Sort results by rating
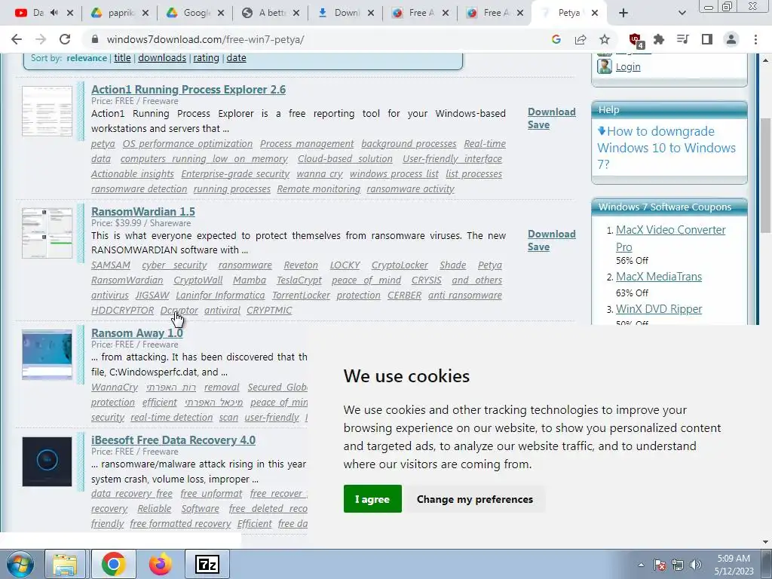772x579 pixels. 206,57
